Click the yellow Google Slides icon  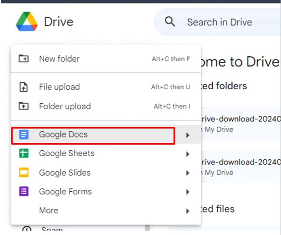[x=24, y=172]
